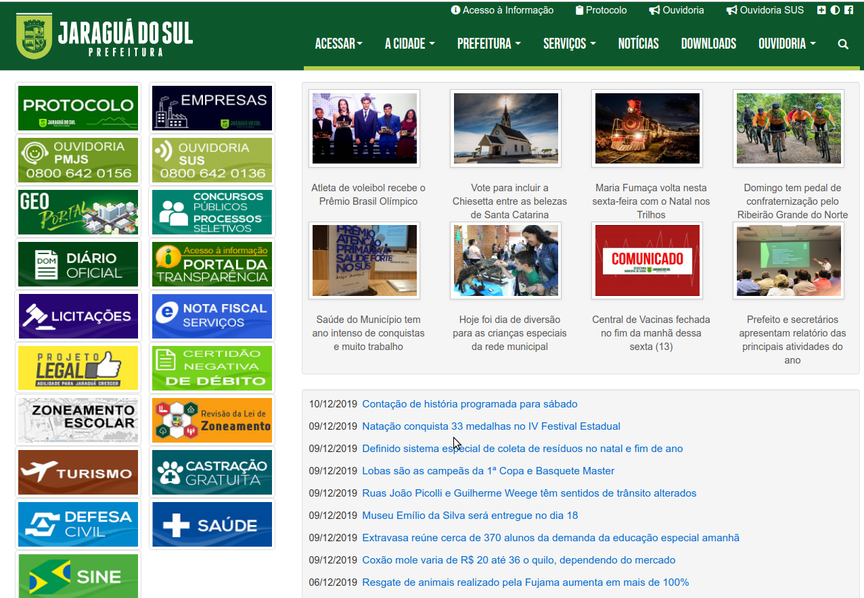
Task: Click Revisão da Lei de Zoneamento banner
Action: [212, 420]
